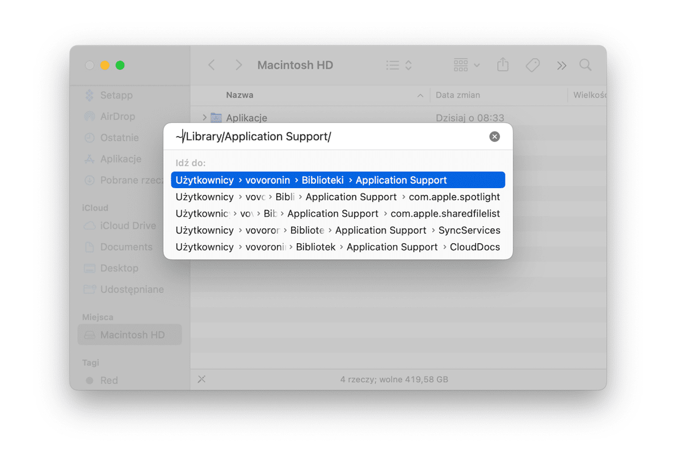The width and height of the screenshot is (690, 462).
Task: Sort by the Wielkość column header
Action: (590, 95)
